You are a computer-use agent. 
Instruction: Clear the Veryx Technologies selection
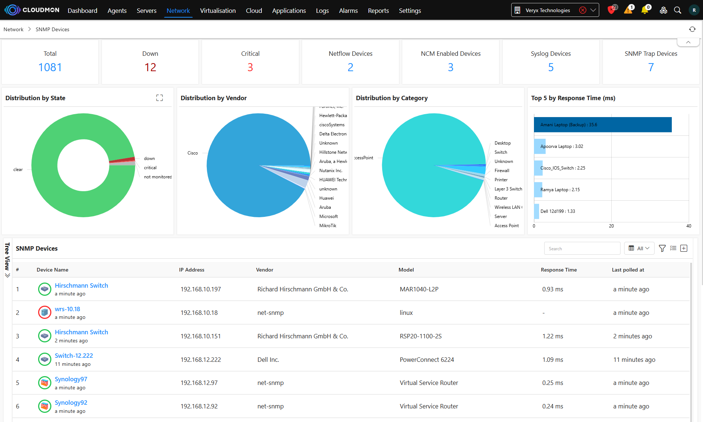[582, 10]
